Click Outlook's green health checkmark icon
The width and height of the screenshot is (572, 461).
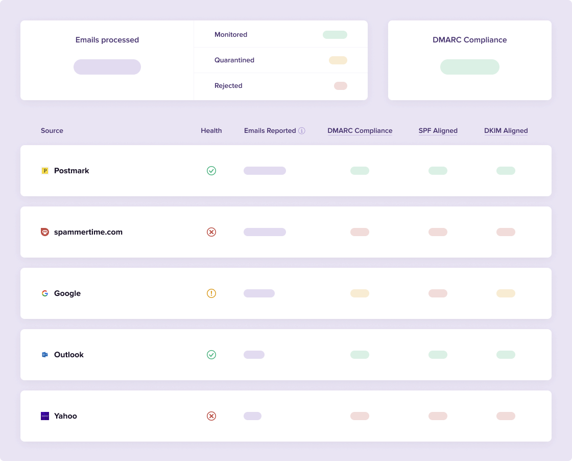click(211, 355)
